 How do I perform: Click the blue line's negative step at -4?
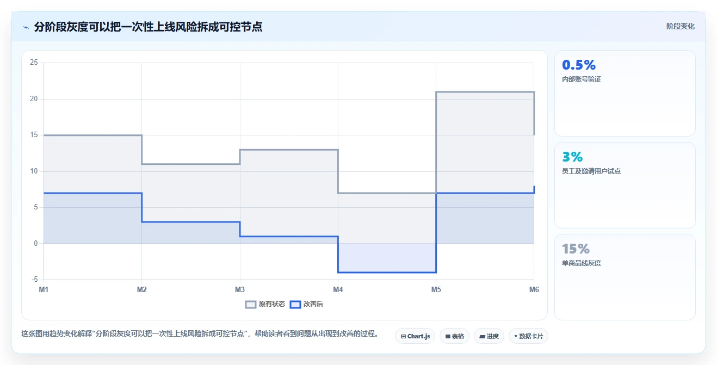click(387, 273)
